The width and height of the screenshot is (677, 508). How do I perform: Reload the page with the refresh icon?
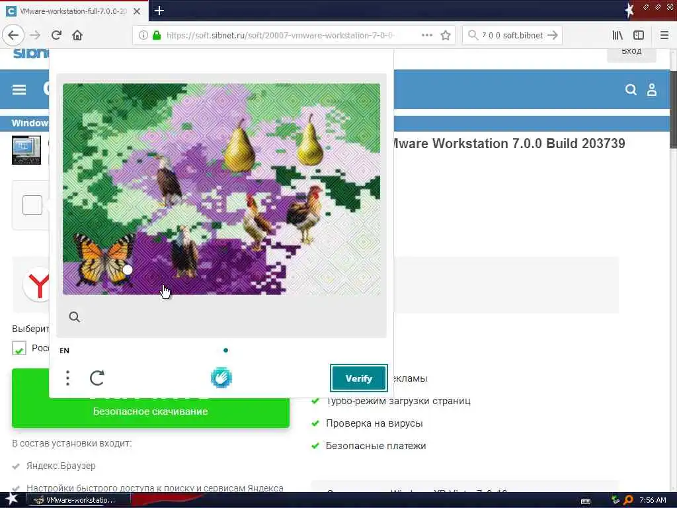tap(56, 35)
